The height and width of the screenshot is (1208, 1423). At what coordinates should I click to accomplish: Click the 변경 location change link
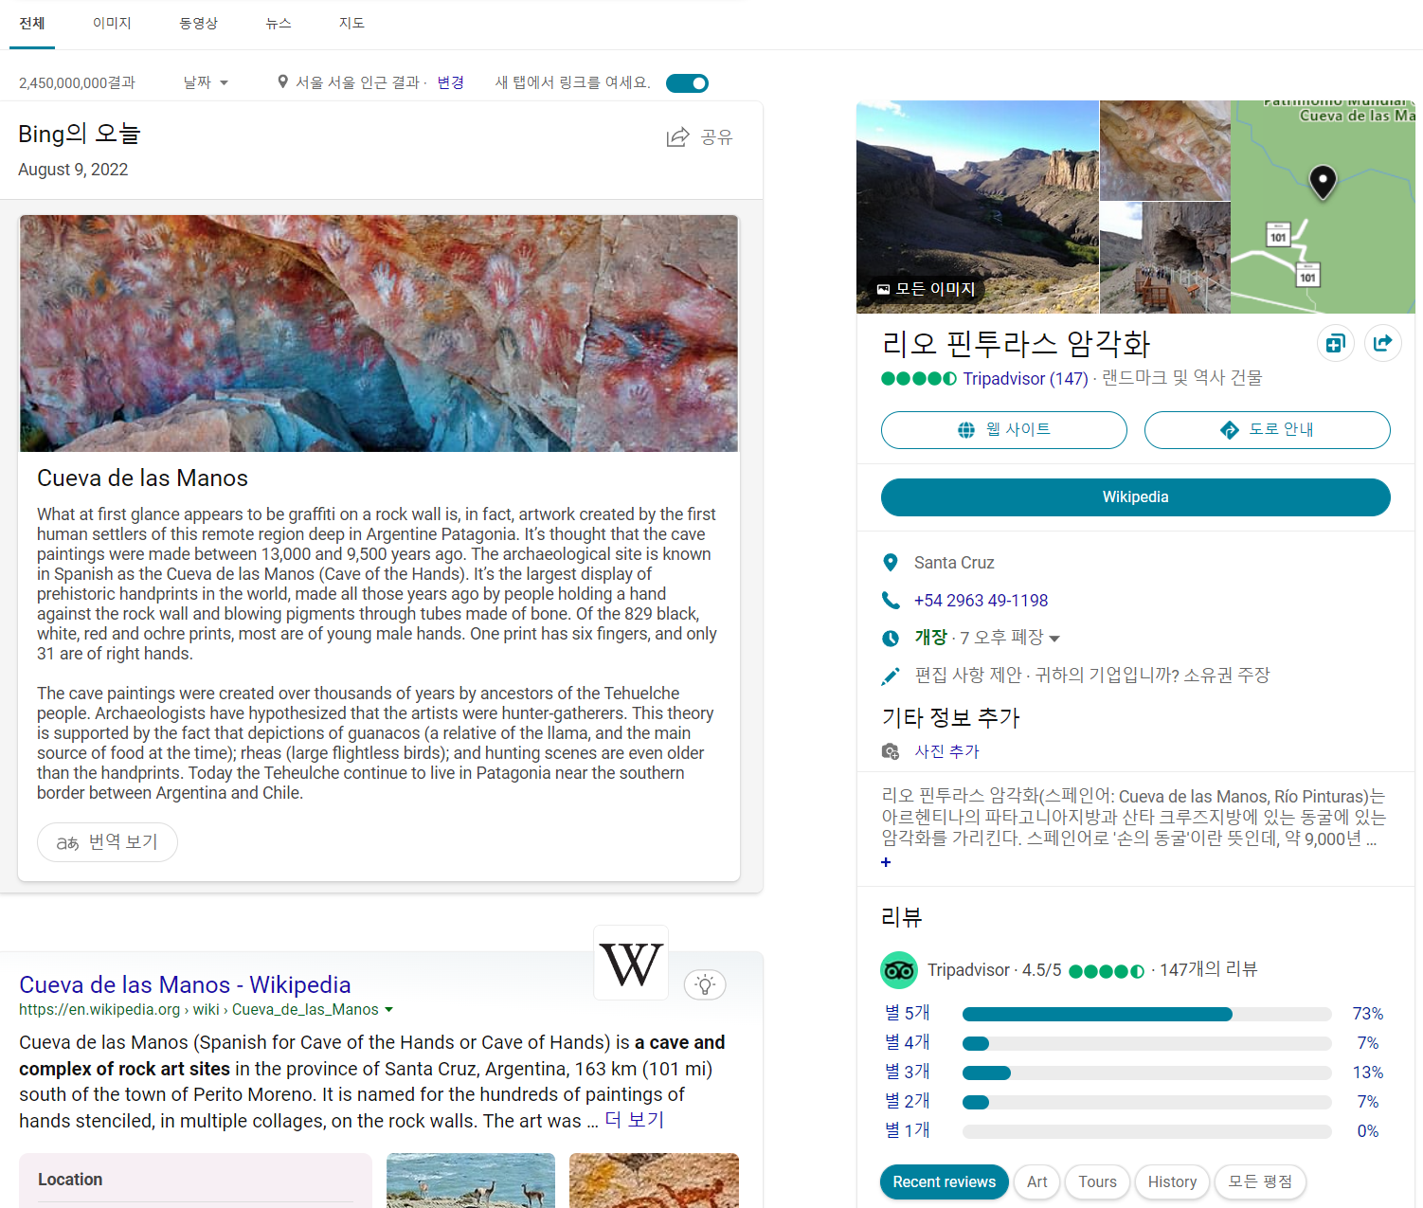[x=450, y=82]
